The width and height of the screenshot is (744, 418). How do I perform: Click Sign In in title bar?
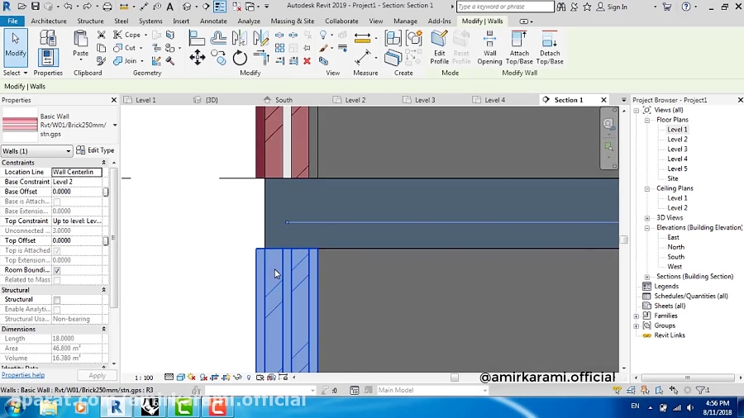tap(612, 7)
